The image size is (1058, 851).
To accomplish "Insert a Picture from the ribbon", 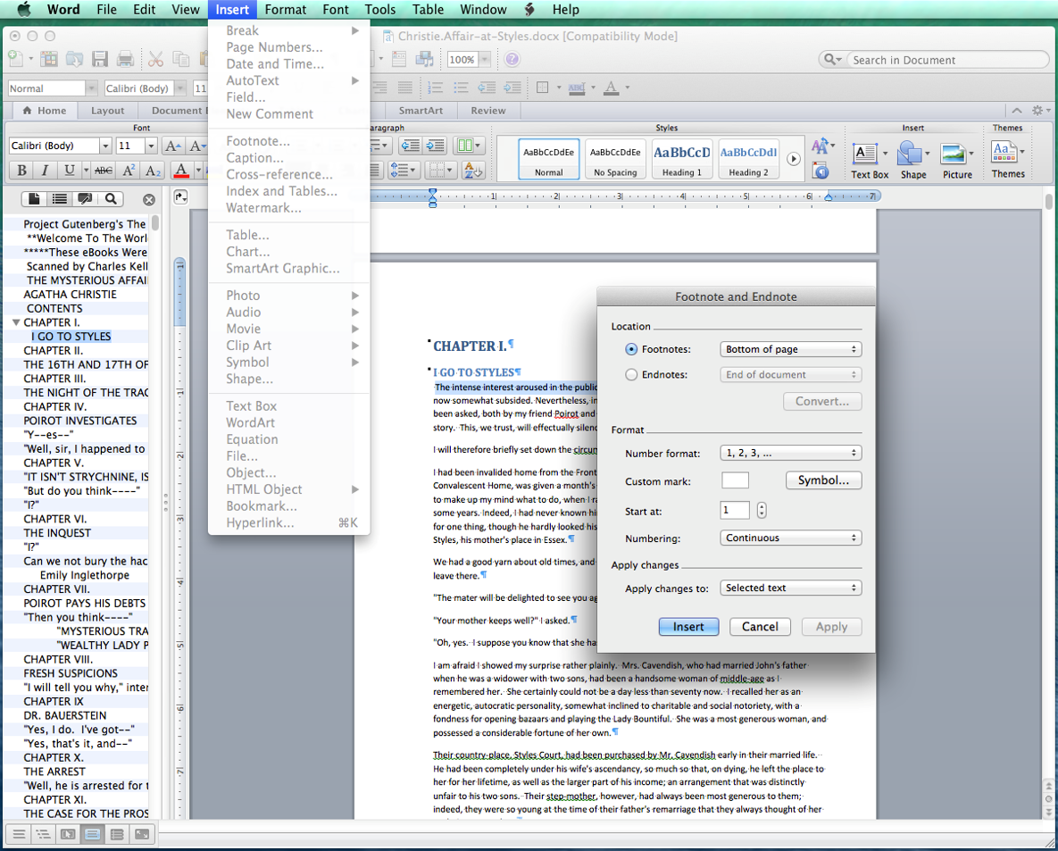I will click(x=954, y=154).
